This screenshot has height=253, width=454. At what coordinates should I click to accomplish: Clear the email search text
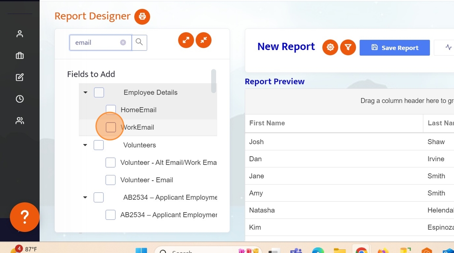click(123, 42)
